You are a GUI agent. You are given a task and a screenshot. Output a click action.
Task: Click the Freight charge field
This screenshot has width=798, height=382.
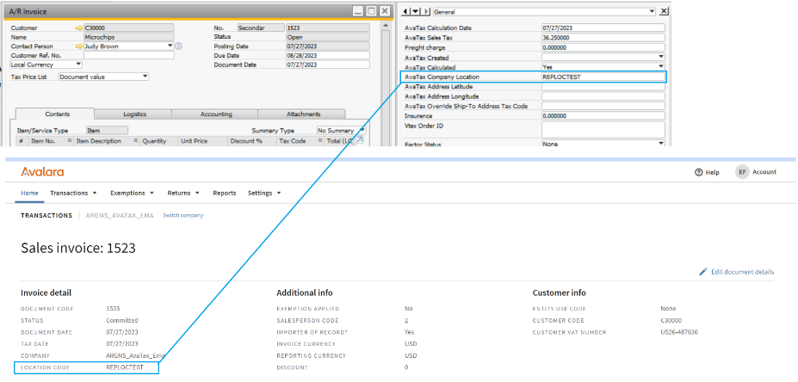point(603,47)
